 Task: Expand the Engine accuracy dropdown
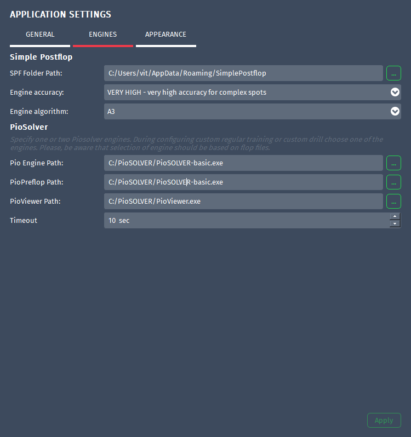(395, 92)
